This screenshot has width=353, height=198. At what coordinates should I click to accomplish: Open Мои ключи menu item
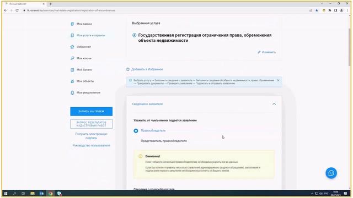pyautogui.click(x=84, y=58)
